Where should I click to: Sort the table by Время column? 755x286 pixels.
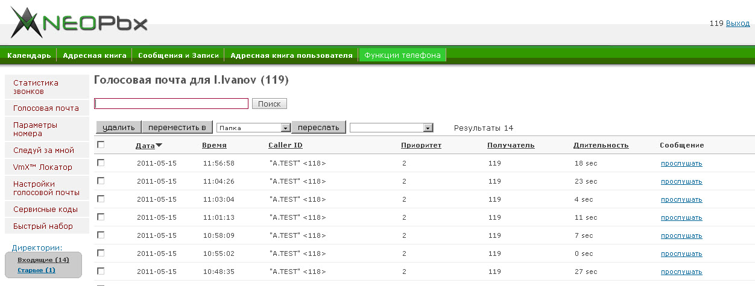point(214,145)
